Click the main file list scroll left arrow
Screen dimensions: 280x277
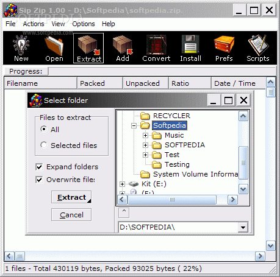pyautogui.click(x=9, y=256)
